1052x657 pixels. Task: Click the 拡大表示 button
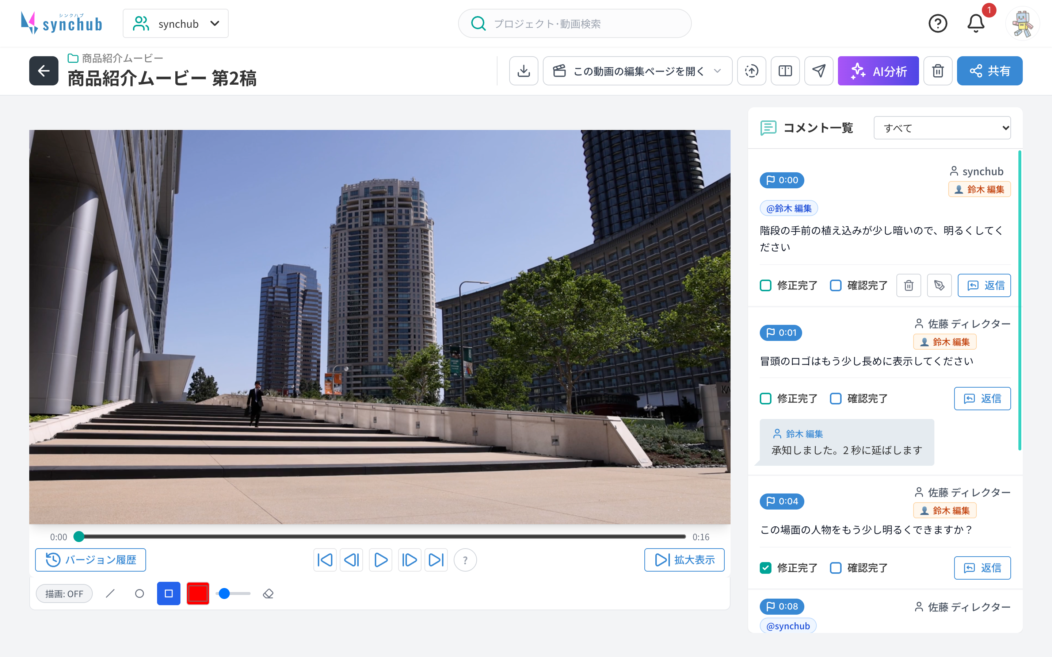(x=684, y=560)
